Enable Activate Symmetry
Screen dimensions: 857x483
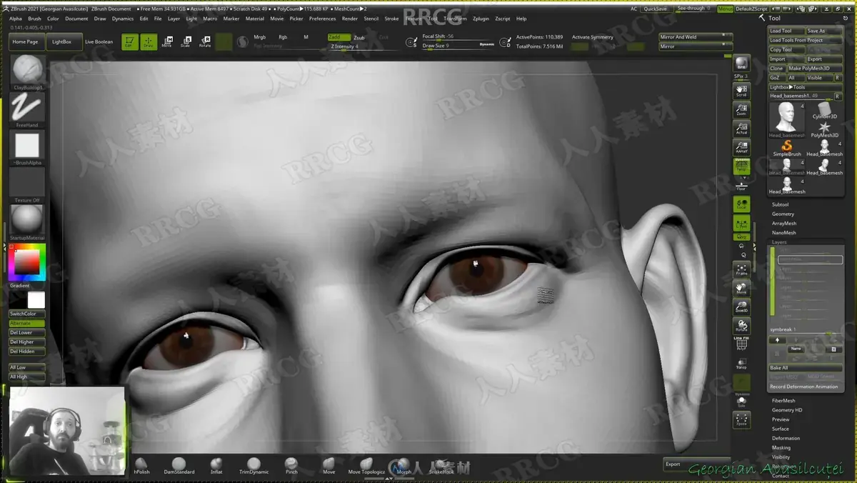[x=593, y=37]
